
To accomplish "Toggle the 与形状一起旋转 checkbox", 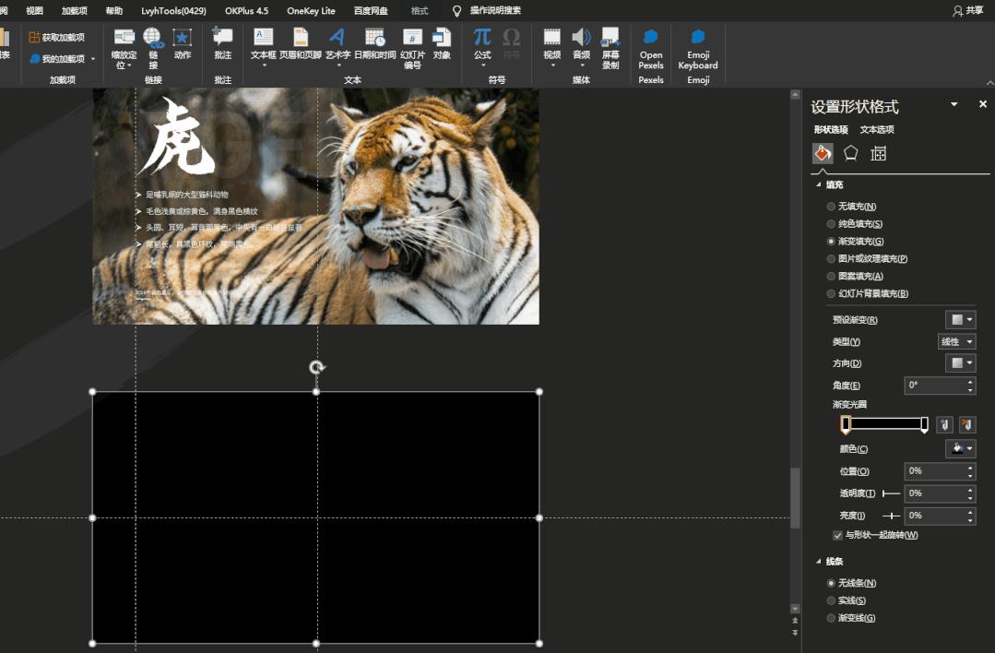I will (837, 535).
